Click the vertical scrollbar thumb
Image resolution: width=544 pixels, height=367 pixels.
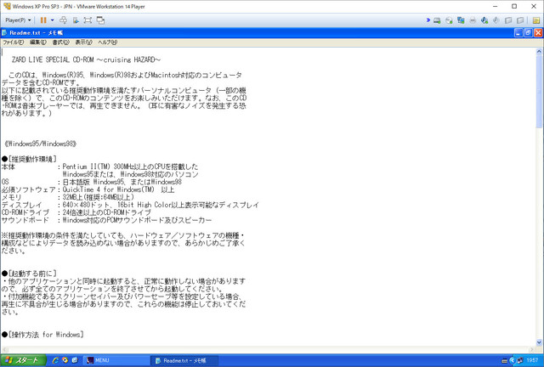point(539,91)
